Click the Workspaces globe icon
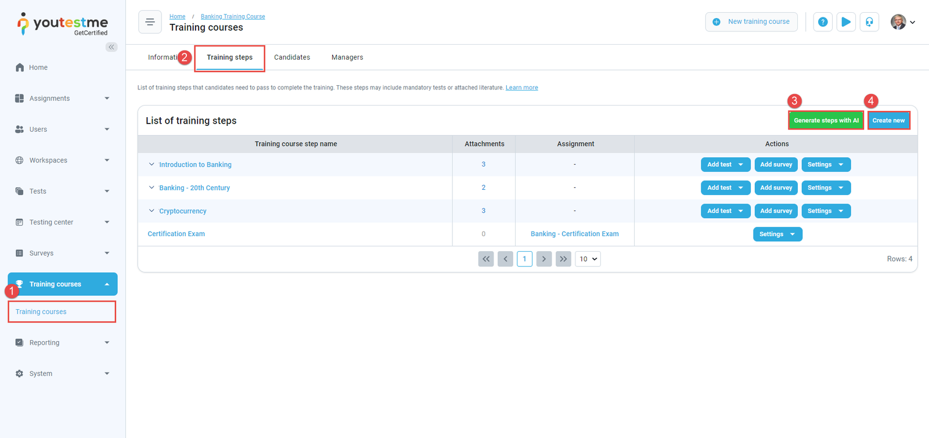 pos(20,160)
